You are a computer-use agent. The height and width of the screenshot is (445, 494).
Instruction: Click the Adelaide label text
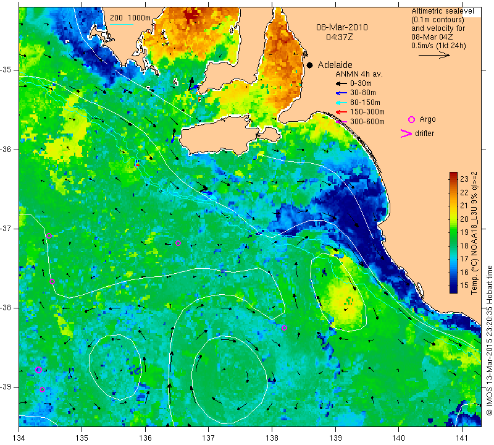(335, 65)
